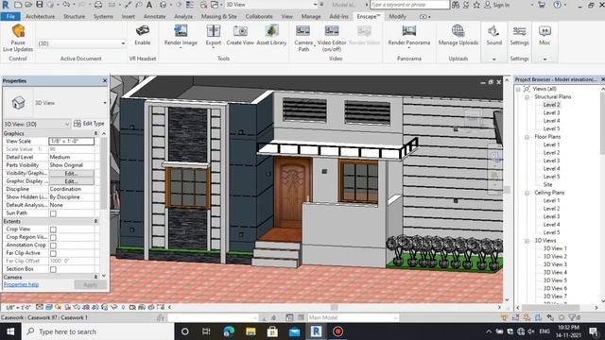The height and width of the screenshot is (340, 605).
Task: Select Level 2 under Structural Plans
Action: pos(551,105)
